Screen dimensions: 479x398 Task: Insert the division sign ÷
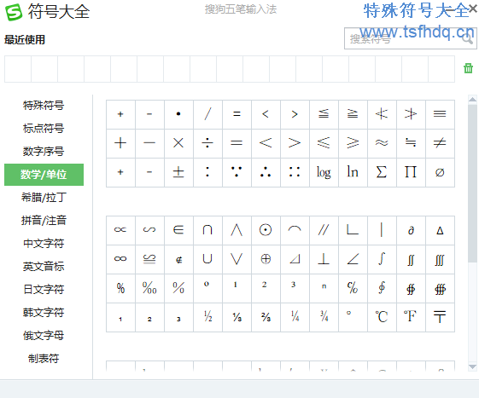tap(207, 143)
